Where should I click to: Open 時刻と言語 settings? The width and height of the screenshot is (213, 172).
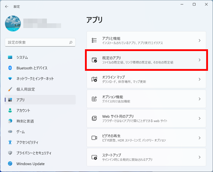pos(40,121)
